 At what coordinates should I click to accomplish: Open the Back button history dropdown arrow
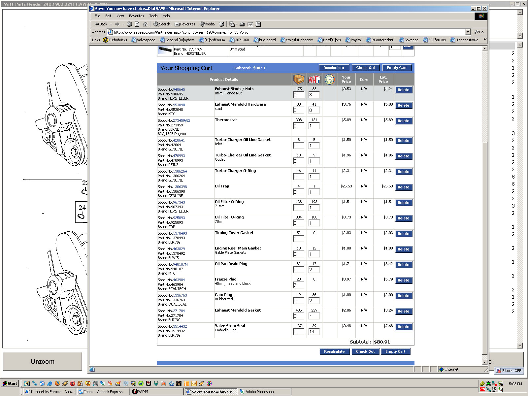point(111,24)
